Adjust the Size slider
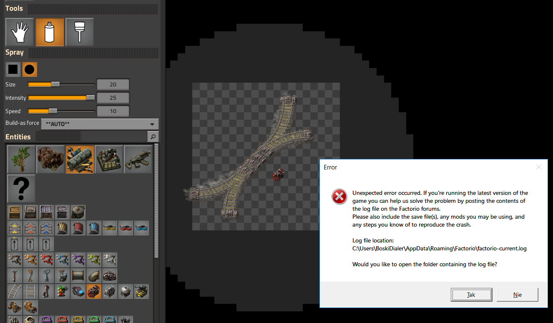This screenshot has height=323, width=553. 61,84
